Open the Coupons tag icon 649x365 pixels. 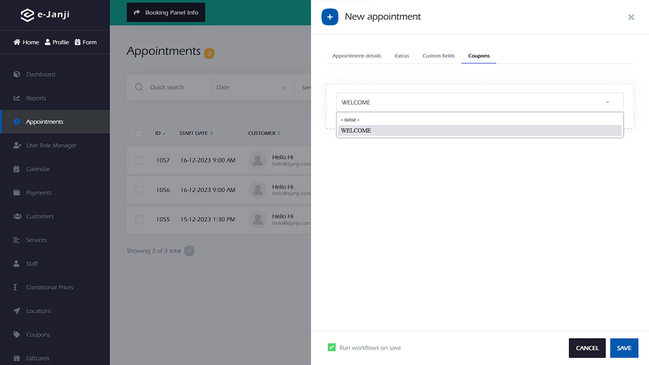click(17, 335)
